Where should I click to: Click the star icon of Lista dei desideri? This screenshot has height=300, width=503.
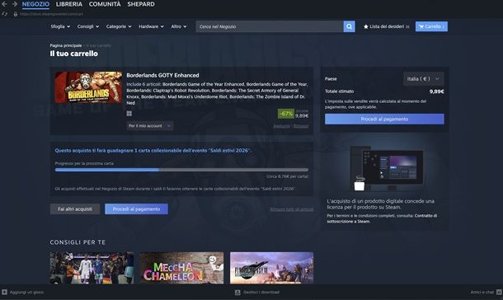point(365,26)
